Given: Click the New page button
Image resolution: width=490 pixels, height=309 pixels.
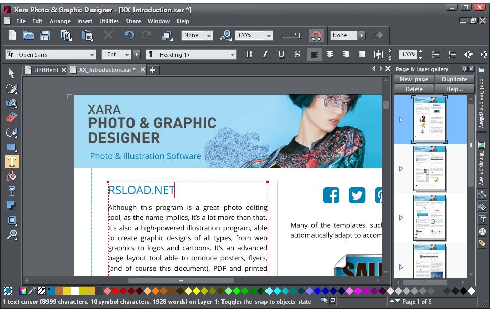Looking at the screenshot, I should coord(413,79).
